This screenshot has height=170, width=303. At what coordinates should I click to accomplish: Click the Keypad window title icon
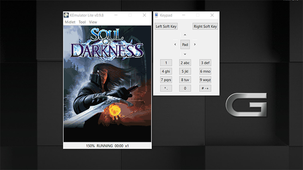(x=157, y=15)
